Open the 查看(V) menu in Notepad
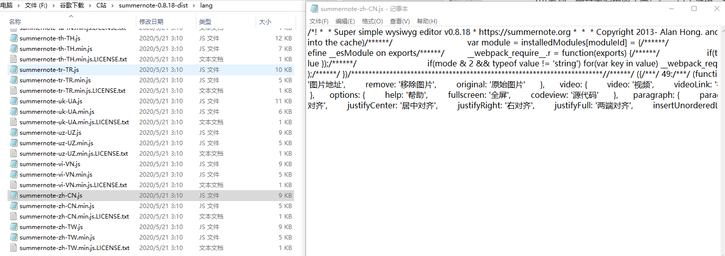The width and height of the screenshot is (725, 256). point(399,21)
